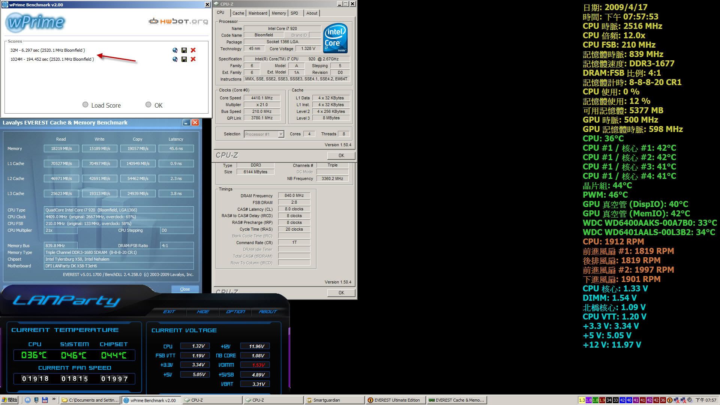
Task: Open the Start menu button
Action: coord(9,400)
